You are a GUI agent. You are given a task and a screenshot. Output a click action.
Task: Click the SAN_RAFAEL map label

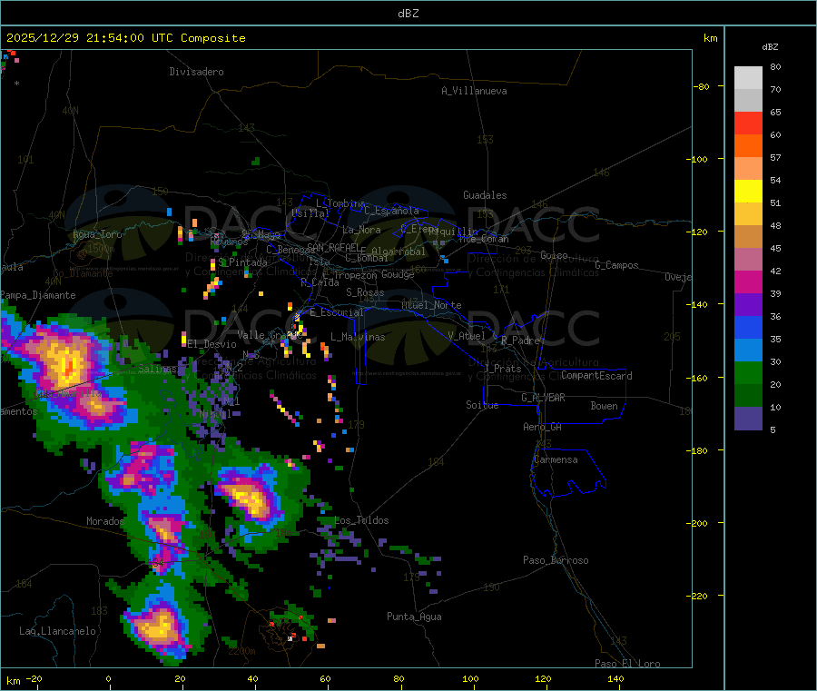(333, 247)
